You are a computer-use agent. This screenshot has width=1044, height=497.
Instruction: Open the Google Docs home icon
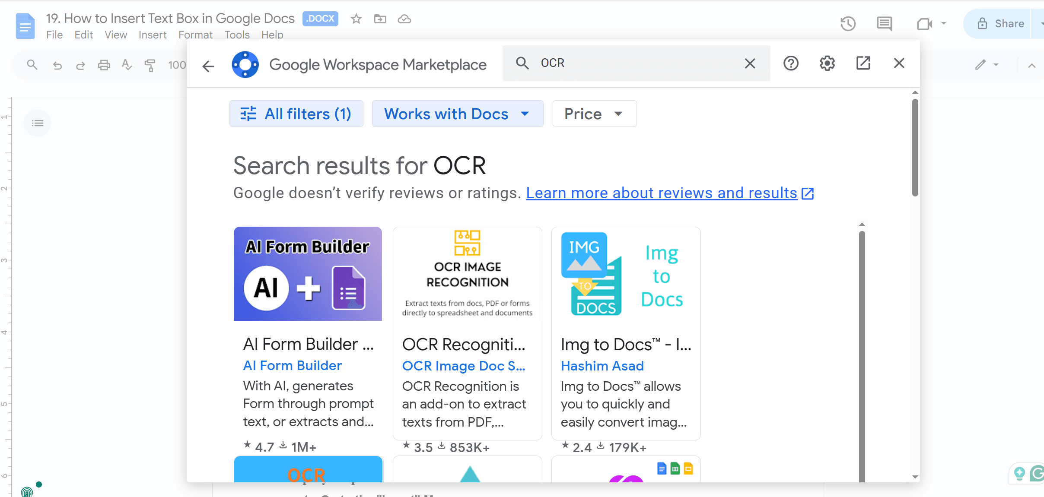25,26
